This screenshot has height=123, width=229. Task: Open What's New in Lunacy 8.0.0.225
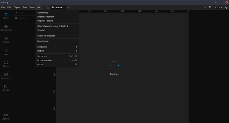coord(57,26)
